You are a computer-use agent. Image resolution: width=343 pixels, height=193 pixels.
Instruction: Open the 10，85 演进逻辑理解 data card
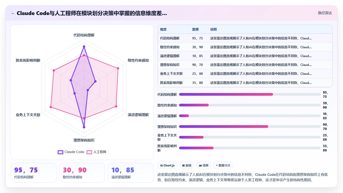pyautogui.click(x=131, y=173)
